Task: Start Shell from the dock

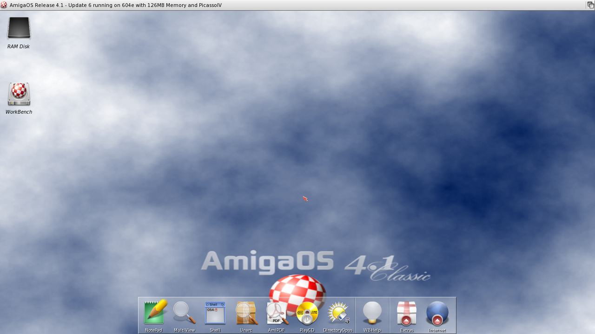Action: 215,313
